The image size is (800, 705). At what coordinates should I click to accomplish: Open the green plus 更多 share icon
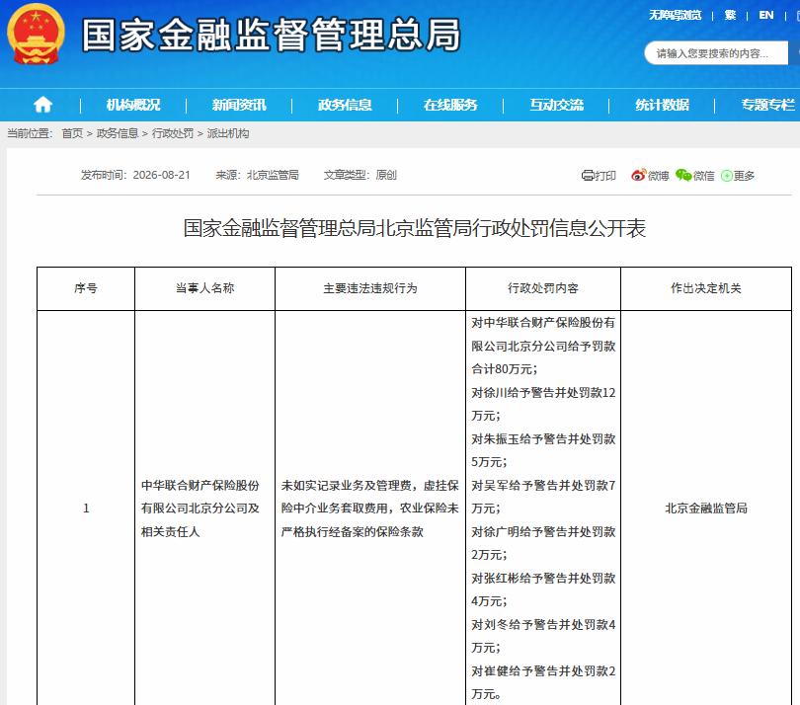pyautogui.click(x=727, y=176)
